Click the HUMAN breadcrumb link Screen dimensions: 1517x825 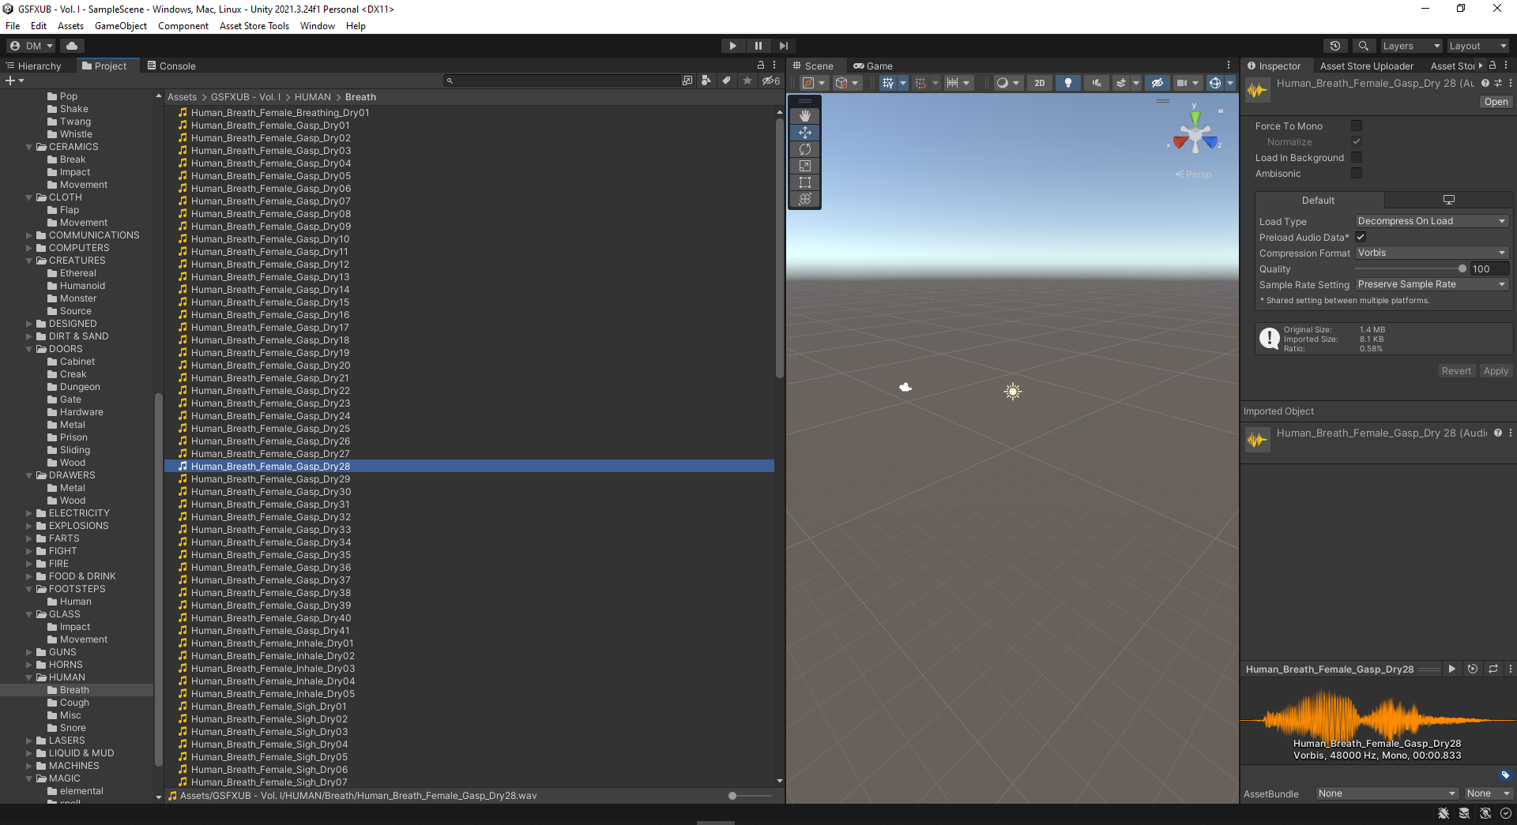point(313,97)
